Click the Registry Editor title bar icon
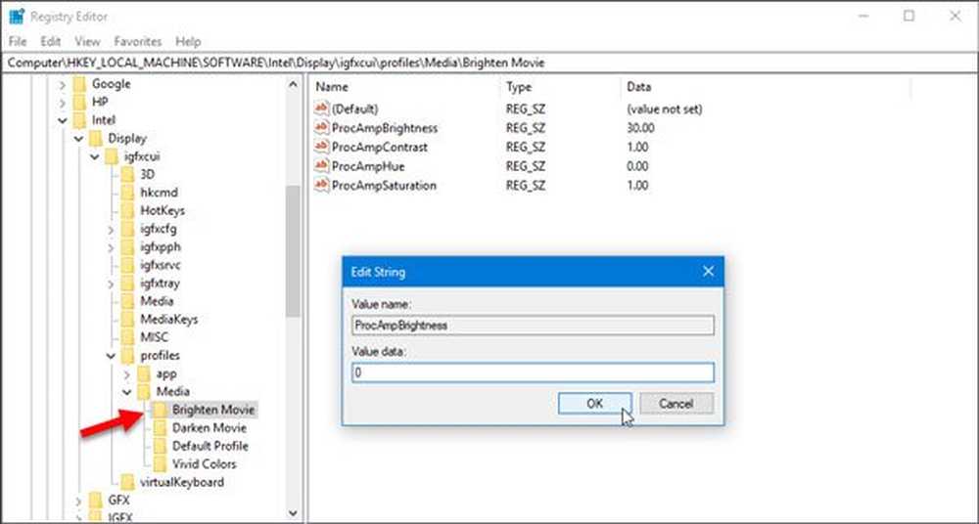979x524 pixels. pos(17,17)
